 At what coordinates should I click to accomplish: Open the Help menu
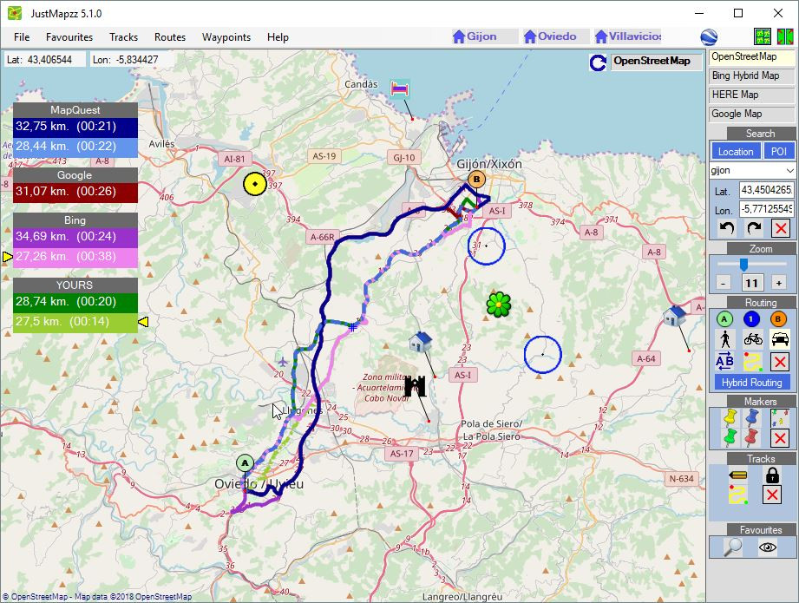coord(278,37)
